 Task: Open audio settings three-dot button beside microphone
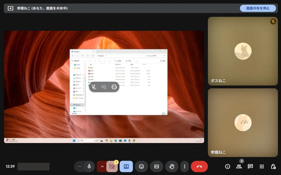coord(79,167)
